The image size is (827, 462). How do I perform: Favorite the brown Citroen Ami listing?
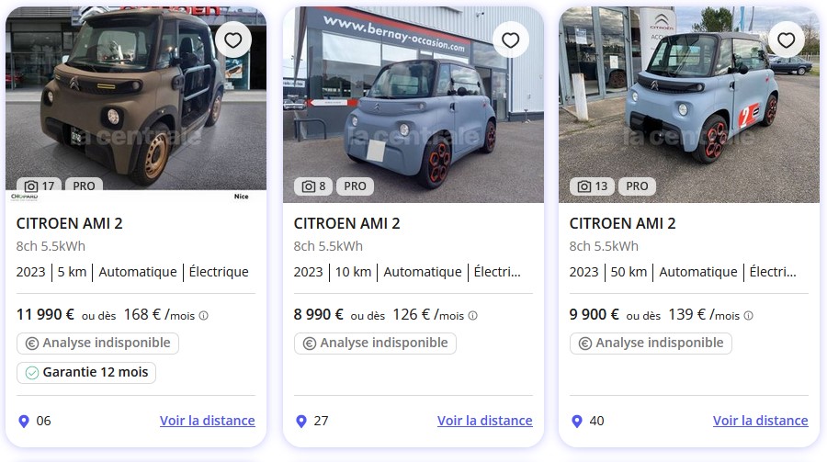pos(233,40)
